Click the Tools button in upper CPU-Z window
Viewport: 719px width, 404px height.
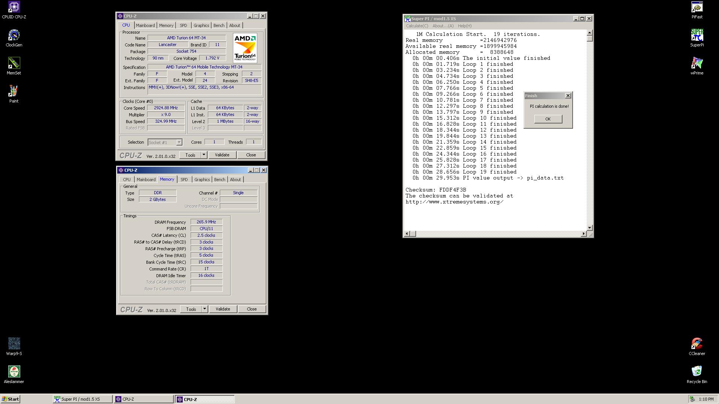190,155
